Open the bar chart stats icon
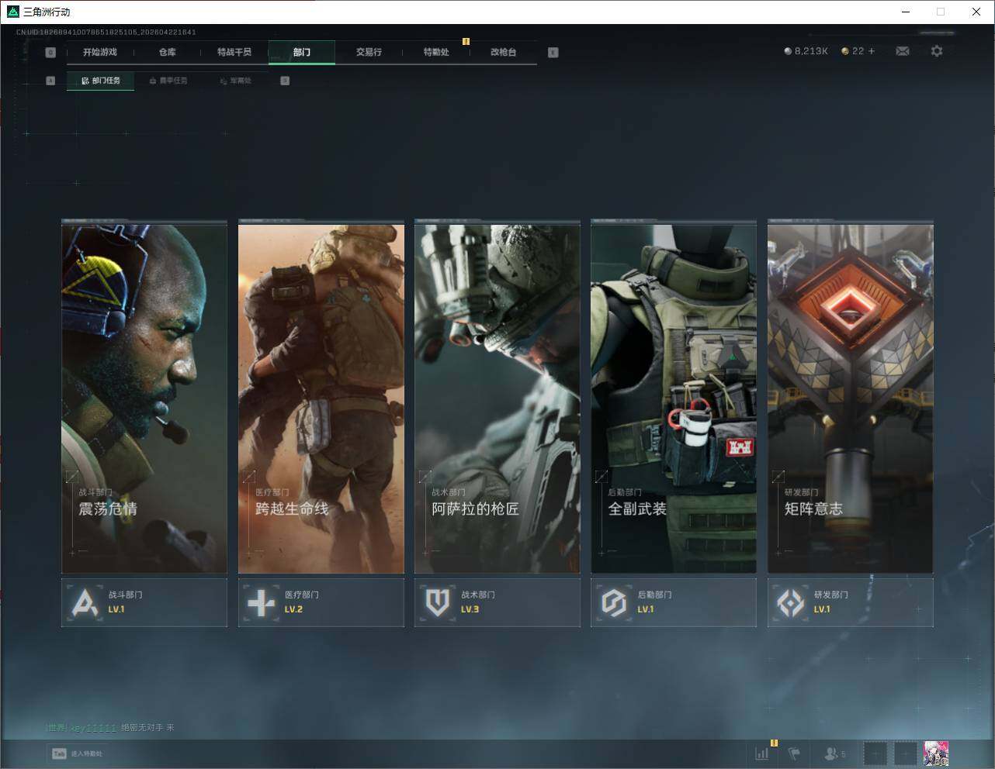This screenshot has width=995, height=769. click(x=762, y=753)
